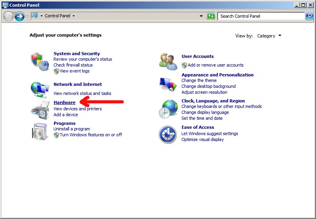
Task: Click shield icon beside View event logs
Action: click(56, 71)
